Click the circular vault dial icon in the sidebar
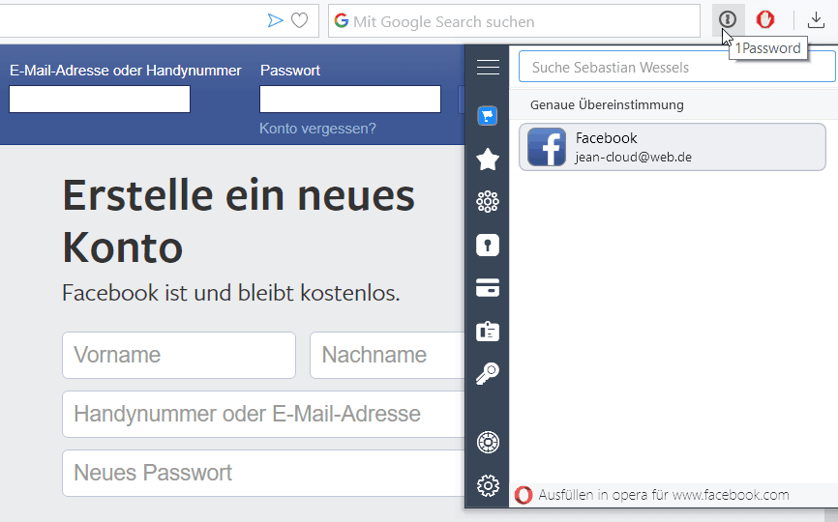Screen dimensions: 838x522 coord(488,443)
